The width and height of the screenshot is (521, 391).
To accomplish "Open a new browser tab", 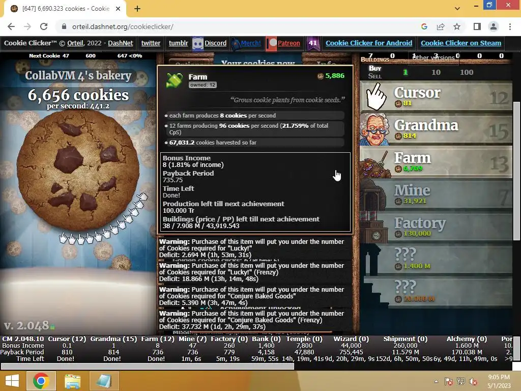I will pyautogui.click(x=137, y=9).
